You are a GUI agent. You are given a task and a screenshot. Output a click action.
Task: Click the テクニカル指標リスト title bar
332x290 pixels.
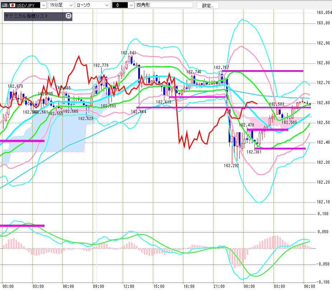[x=38, y=16]
